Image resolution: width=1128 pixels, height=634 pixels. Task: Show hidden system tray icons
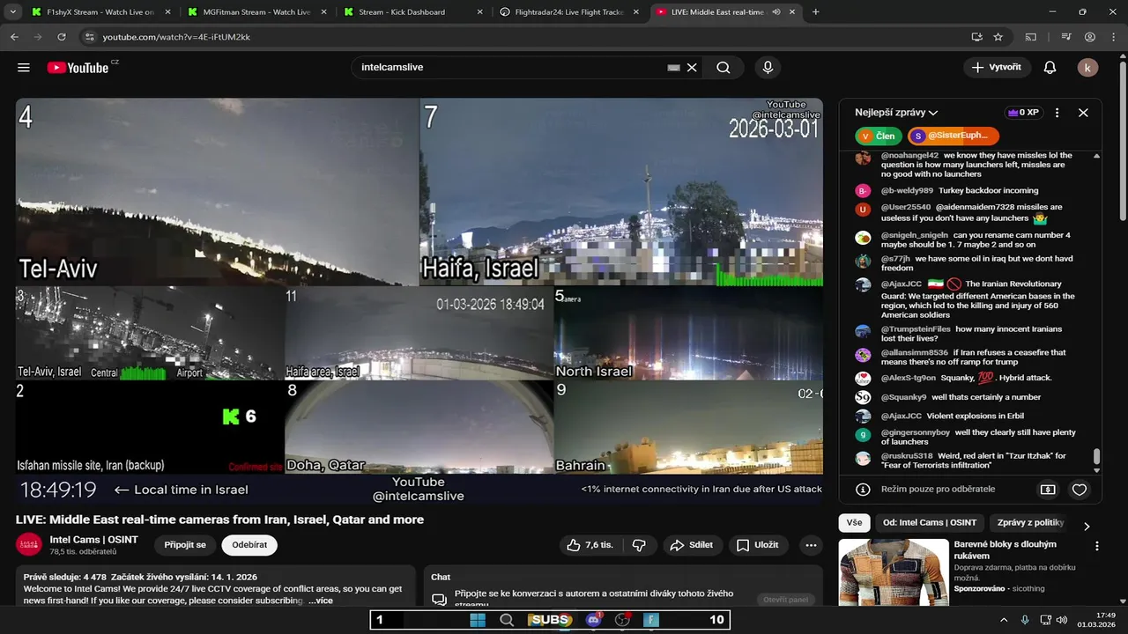[x=1003, y=620]
